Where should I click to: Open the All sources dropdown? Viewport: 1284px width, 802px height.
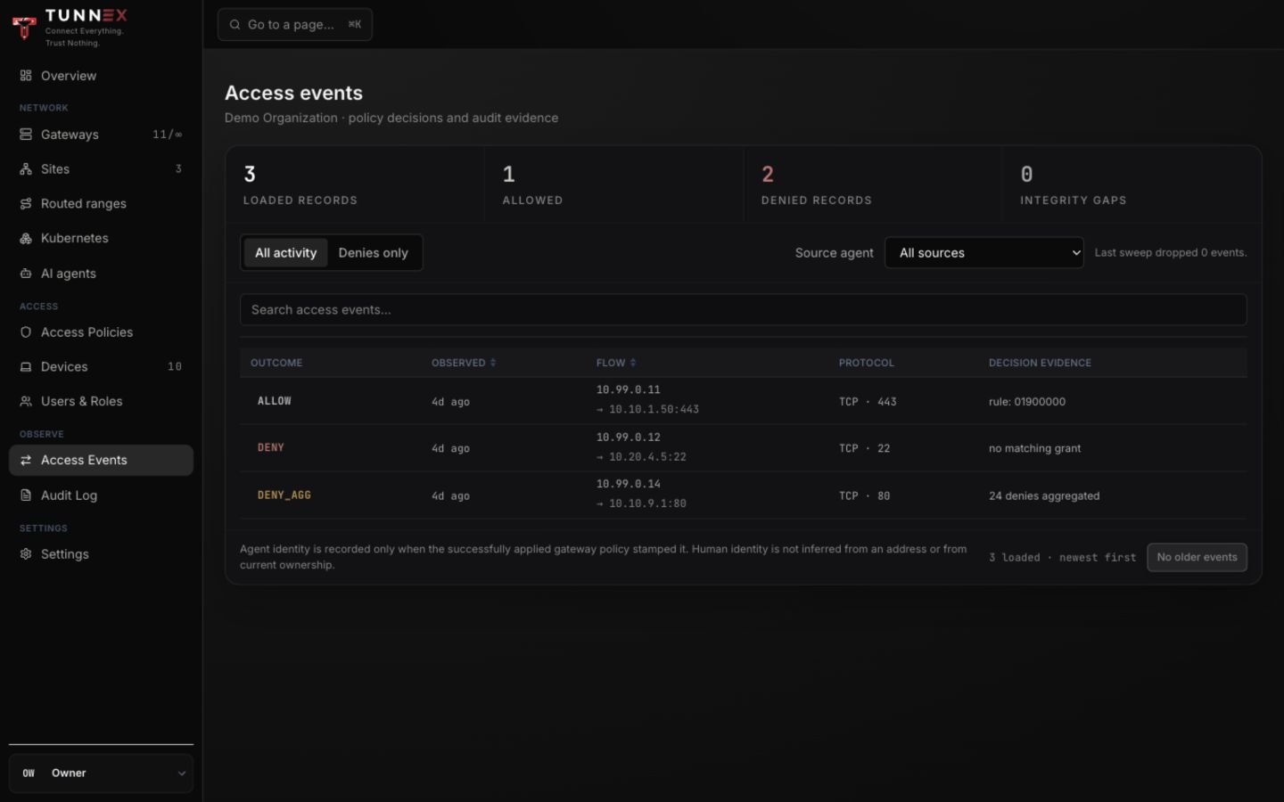pos(984,253)
